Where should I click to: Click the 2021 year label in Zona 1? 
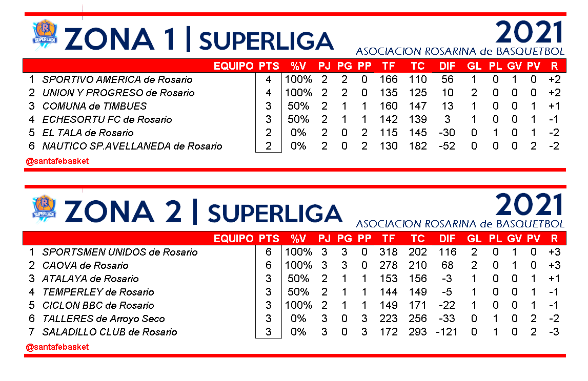pos(530,32)
